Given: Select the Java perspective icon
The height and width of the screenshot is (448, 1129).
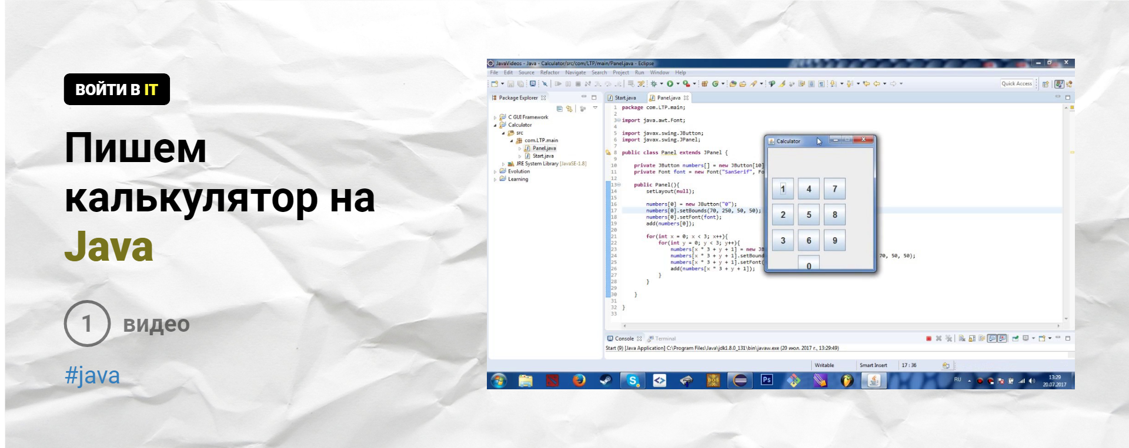Looking at the screenshot, I should pos(1059,84).
